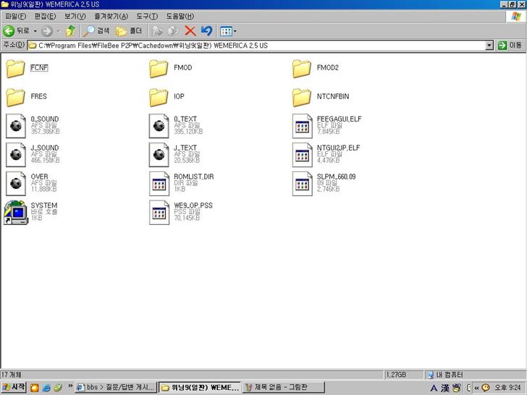
Task: Open the Forward history dropdown arrow
Action: point(59,31)
